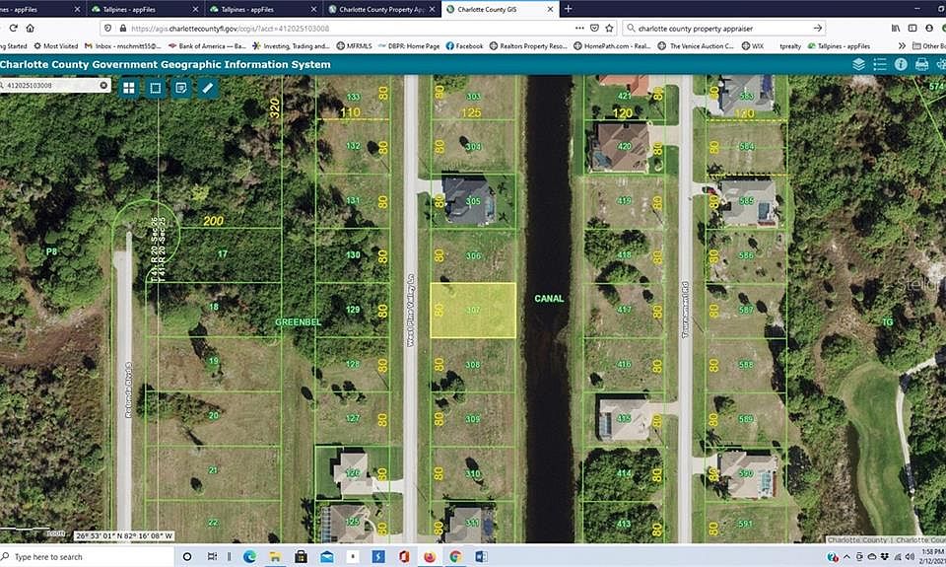The width and height of the screenshot is (946, 567).
Task: Open MFRMLS bookmark
Action: [354, 46]
